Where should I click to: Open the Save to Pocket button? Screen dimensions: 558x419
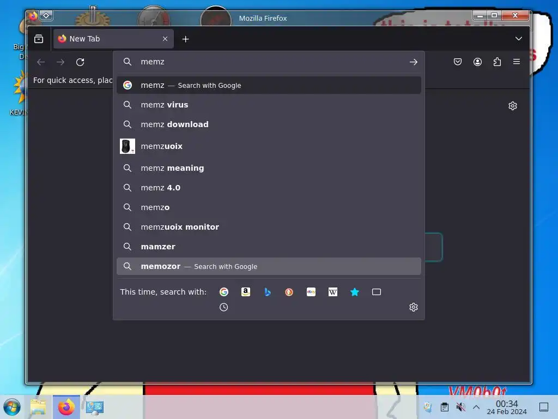tap(458, 62)
